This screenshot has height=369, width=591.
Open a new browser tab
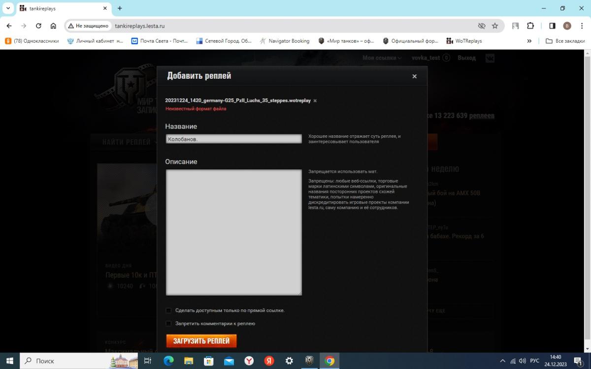[x=120, y=8]
